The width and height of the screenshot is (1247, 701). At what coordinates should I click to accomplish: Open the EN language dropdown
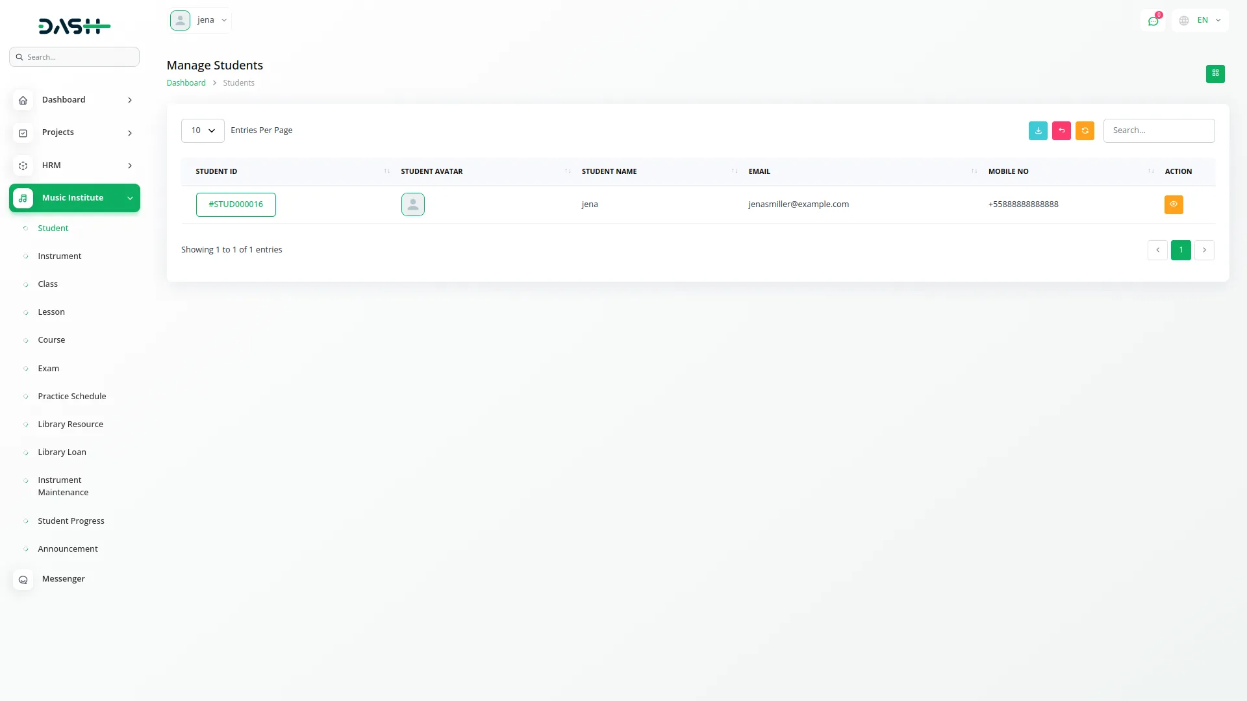[1200, 21]
